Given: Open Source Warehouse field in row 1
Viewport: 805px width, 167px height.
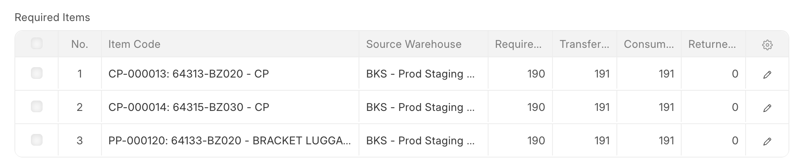Looking at the screenshot, I should click(x=420, y=74).
